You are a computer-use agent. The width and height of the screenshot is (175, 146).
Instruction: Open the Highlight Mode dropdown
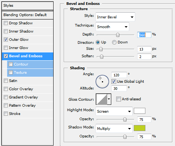(114, 111)
